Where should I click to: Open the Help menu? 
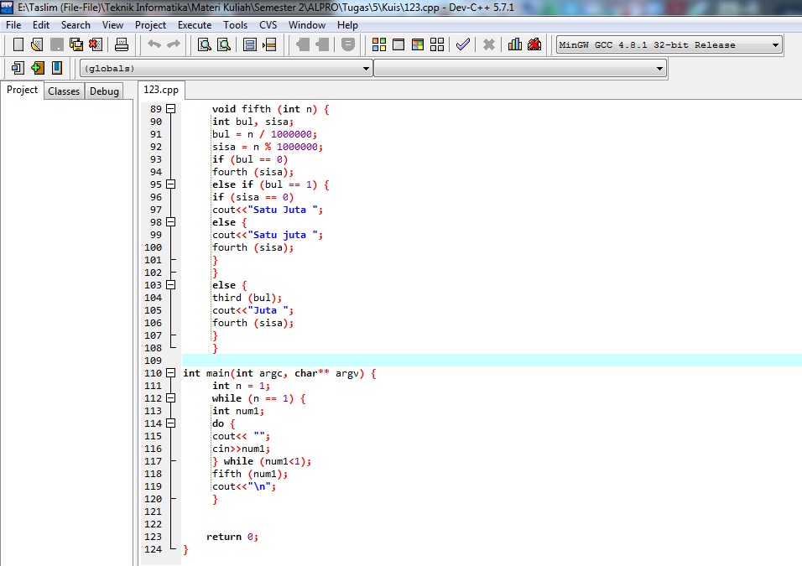point(347,25)
